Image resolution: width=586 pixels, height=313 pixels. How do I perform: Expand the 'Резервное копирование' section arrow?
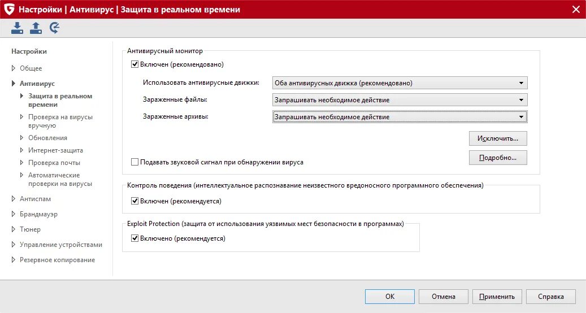pos(14,260)
